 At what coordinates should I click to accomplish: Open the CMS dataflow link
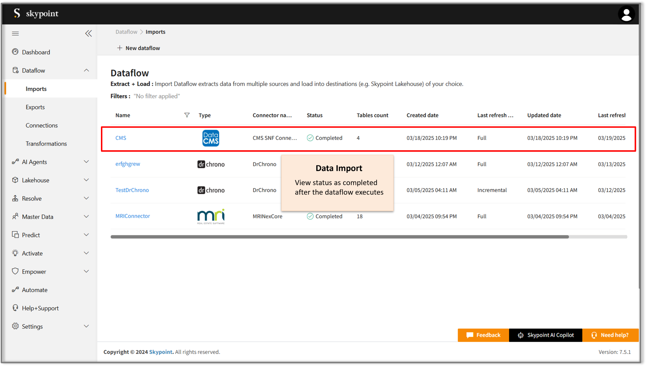121,138
